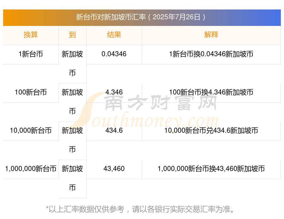Click the 10,000新台币 cell
The width and height of the screenshot is (284, 219).
pyautogui.click(x=31, y=131)
